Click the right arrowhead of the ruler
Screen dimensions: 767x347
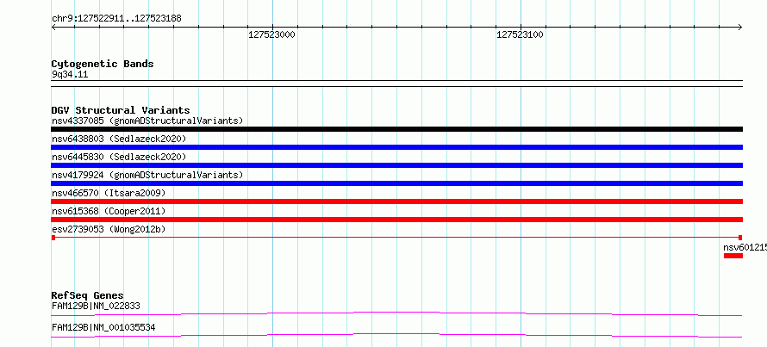click(740, 28)
